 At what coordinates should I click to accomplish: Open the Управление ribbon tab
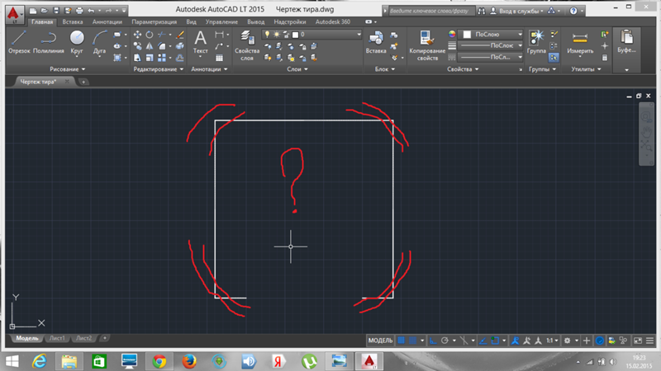click(221, 22)
